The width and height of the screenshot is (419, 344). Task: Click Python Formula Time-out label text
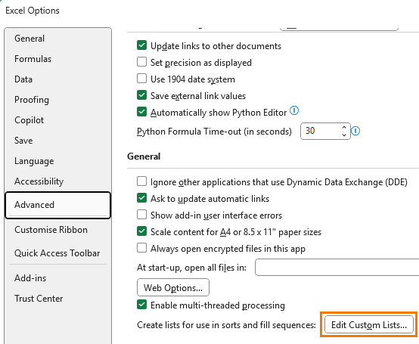(214, 132)
